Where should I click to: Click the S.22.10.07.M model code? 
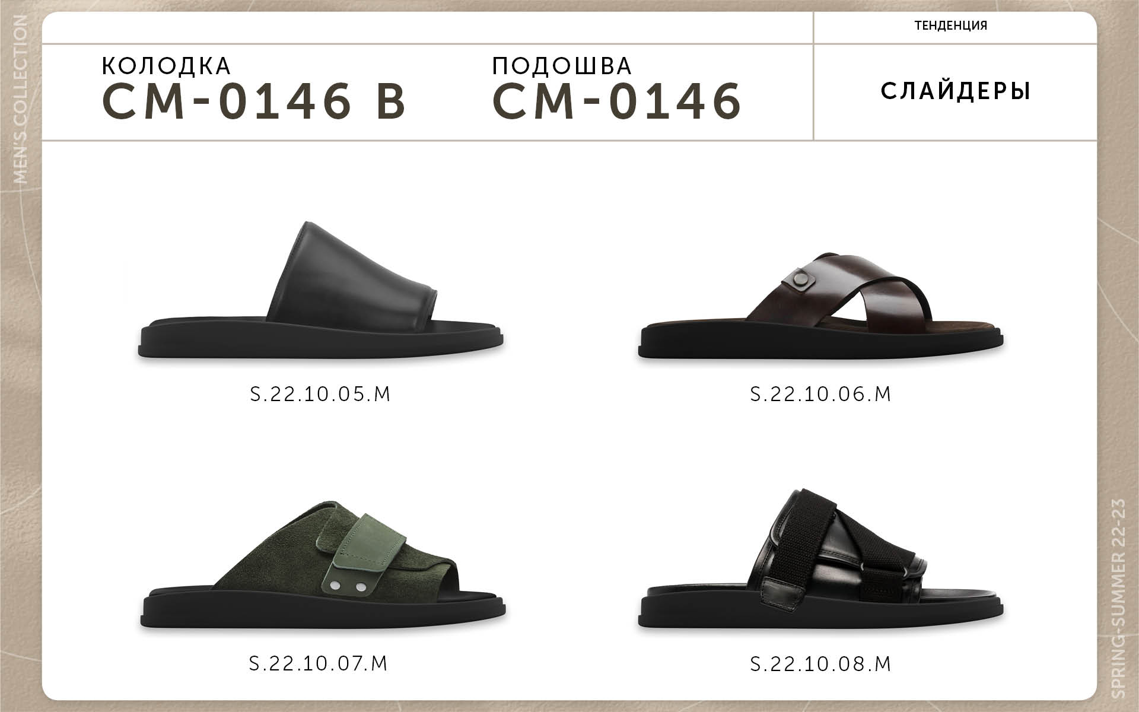coord(319,663)
